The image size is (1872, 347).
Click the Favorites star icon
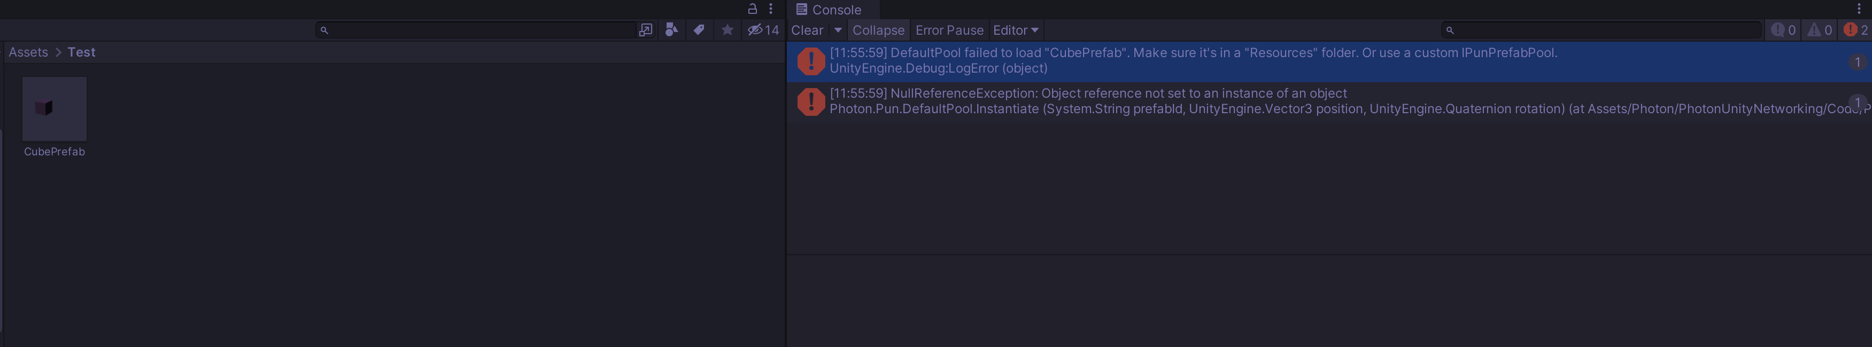point(726,30)
